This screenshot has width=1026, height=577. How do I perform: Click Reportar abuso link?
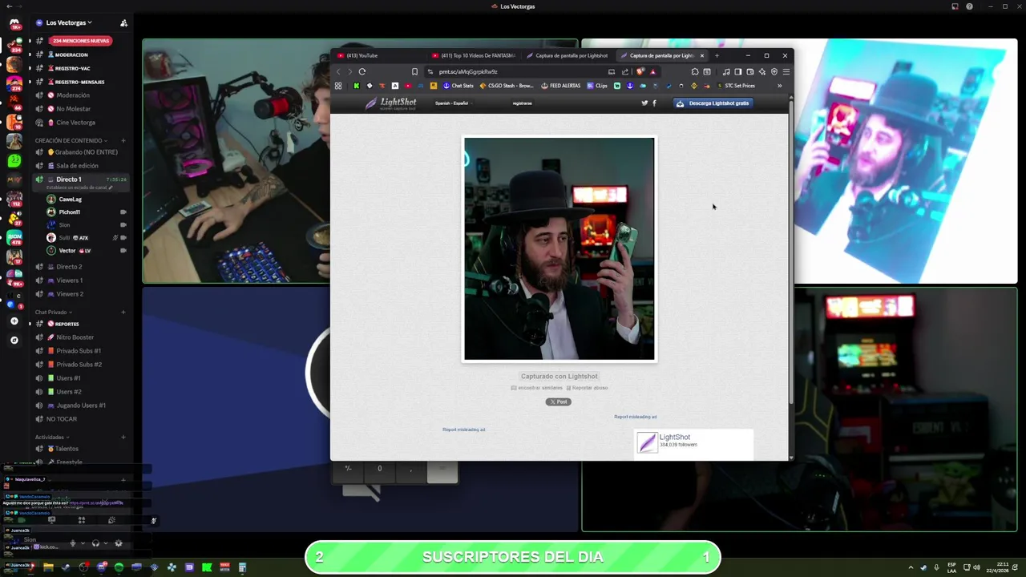coord(588,388)
